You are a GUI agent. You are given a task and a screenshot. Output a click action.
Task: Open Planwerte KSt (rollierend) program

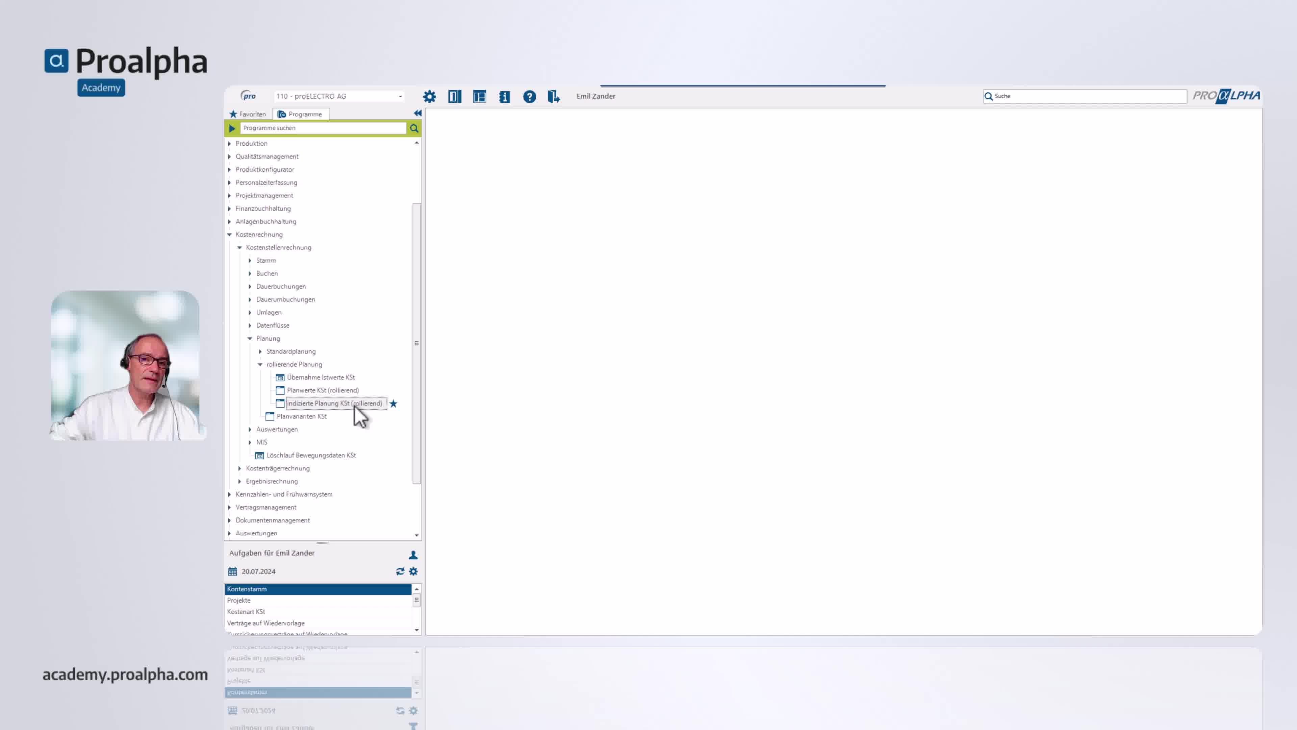click(x=322, y=390)
